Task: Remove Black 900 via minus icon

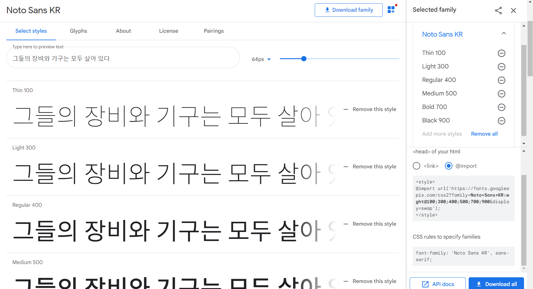Action: 501,121
